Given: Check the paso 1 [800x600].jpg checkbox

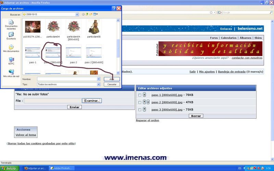Looking at the screenshot, I should [140, 95].
